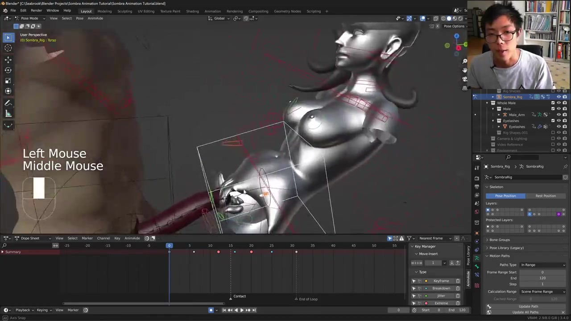Switch to the Sculpting workspace tab
This screenshot has width=571, height=321.
(x=124, y=11)
